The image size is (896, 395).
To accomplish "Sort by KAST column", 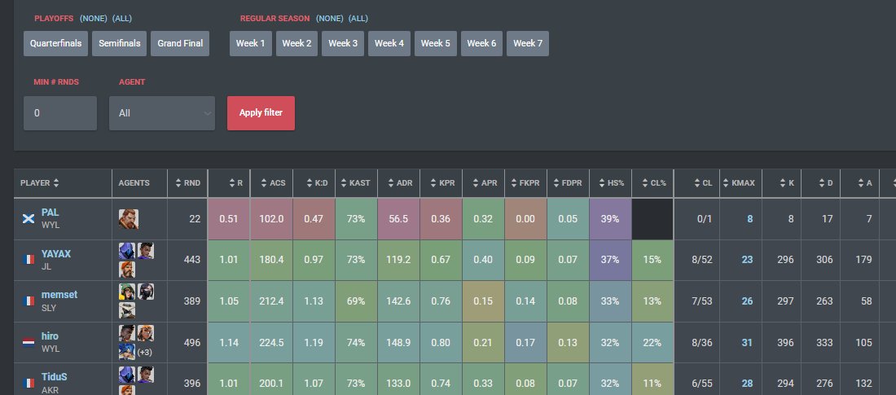I will point(356,183).
